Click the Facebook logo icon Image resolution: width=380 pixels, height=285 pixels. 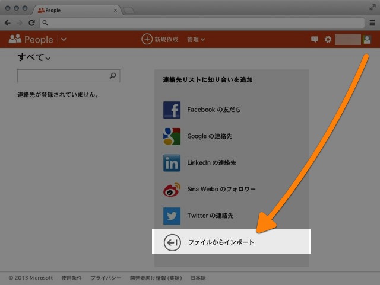click(172, 110)
